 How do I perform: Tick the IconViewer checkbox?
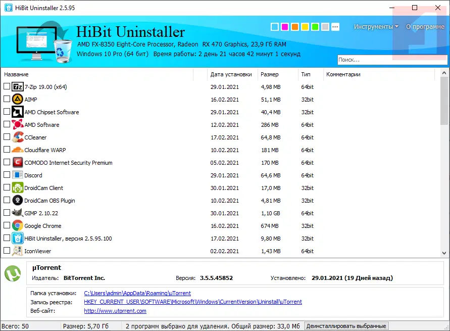click(x=7, y=250)
